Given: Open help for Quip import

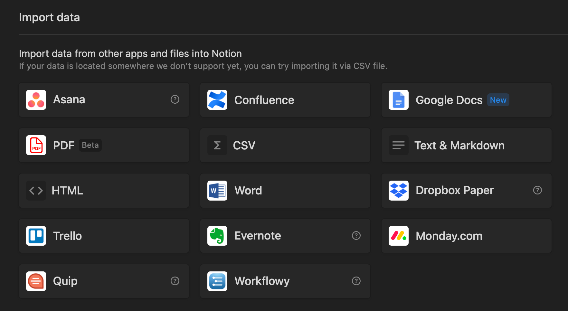Looking at the screenshot, I should (x=175, y=281).
